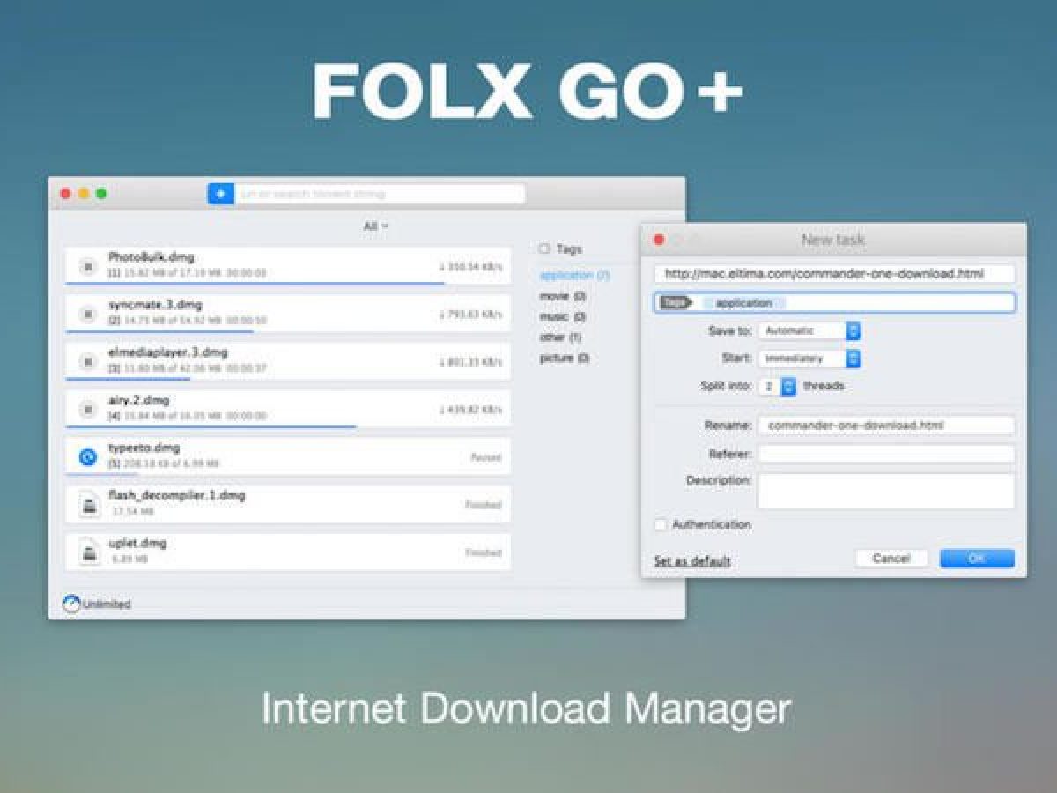Click the blue resume icon on typeeto.dmg
The height and width of the screenshot is (793, 1057).
pos(86,456)
